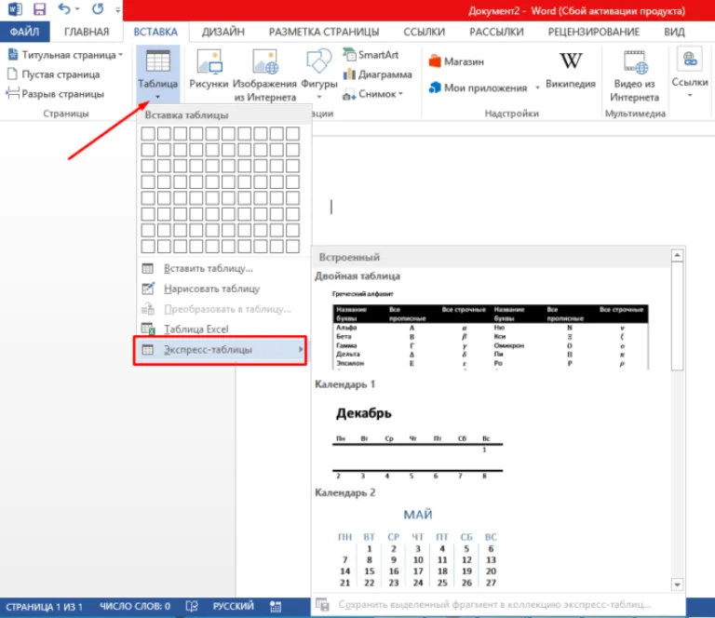Switch to the ГЛАВНАЯ tab
The image size is (715, 618).
click(x=87, y=32)
